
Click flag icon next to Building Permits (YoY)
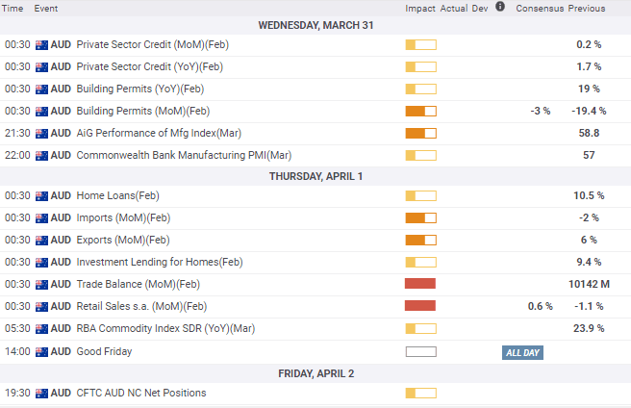tap(40, 89)
